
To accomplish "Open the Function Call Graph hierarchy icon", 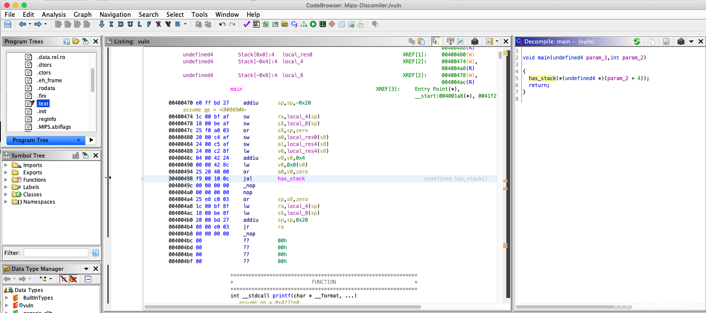I will point(304,25).
